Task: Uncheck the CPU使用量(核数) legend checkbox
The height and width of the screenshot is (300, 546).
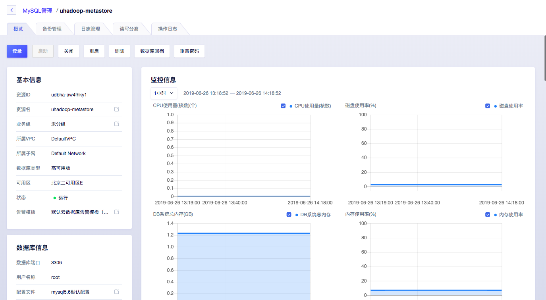Action: (283, 106)
